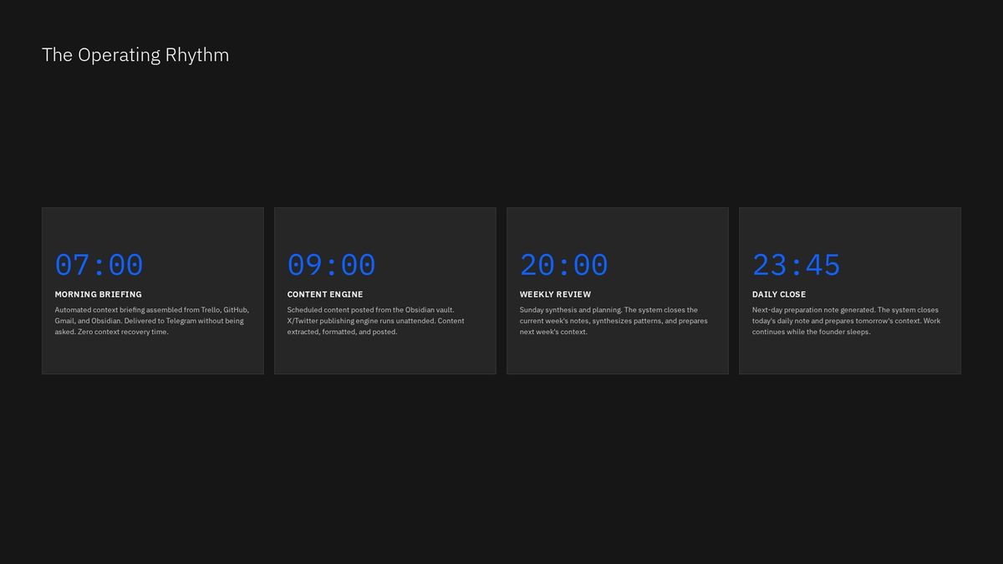The width and height of the screenshot is (1003, 564).
Task: Select the 23:45 time label
Action: [x=797, y=265]
